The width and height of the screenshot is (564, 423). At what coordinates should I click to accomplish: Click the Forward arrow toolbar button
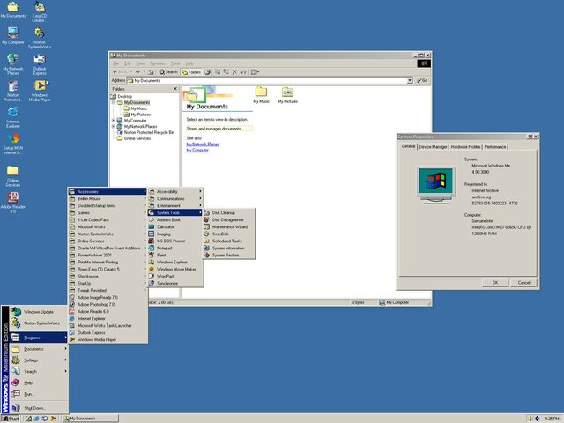[x=137, y=72]
